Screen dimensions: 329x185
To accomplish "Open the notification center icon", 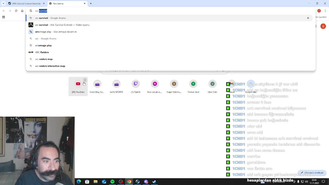I will [323, 182].
